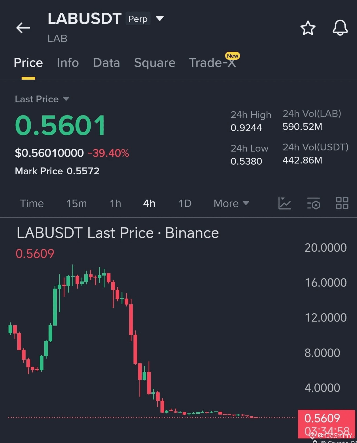The image size is (357, 443).
Task: Open chart settings icon next to indicators
Action: [x=314, y=203]
